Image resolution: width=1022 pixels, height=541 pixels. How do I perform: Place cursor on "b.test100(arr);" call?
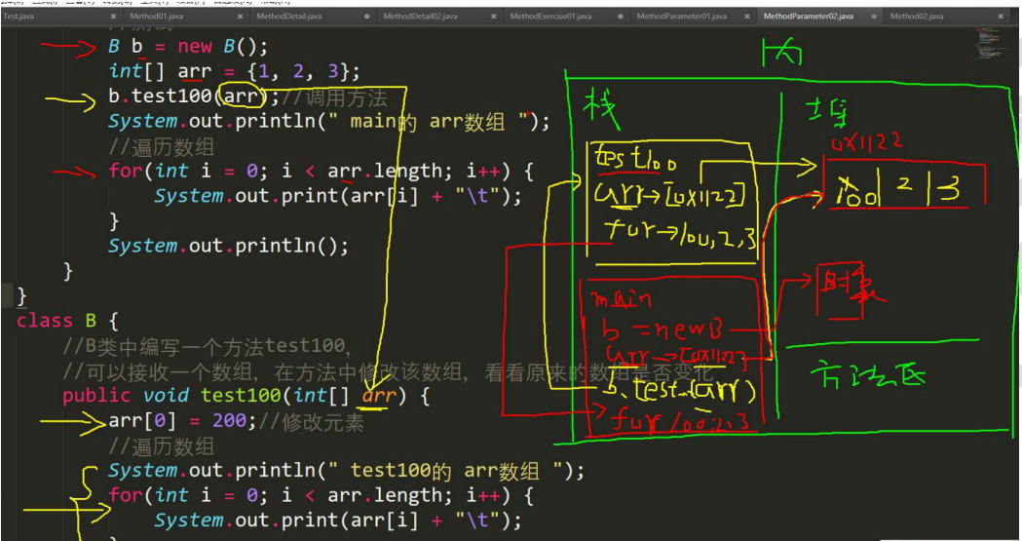194,97
